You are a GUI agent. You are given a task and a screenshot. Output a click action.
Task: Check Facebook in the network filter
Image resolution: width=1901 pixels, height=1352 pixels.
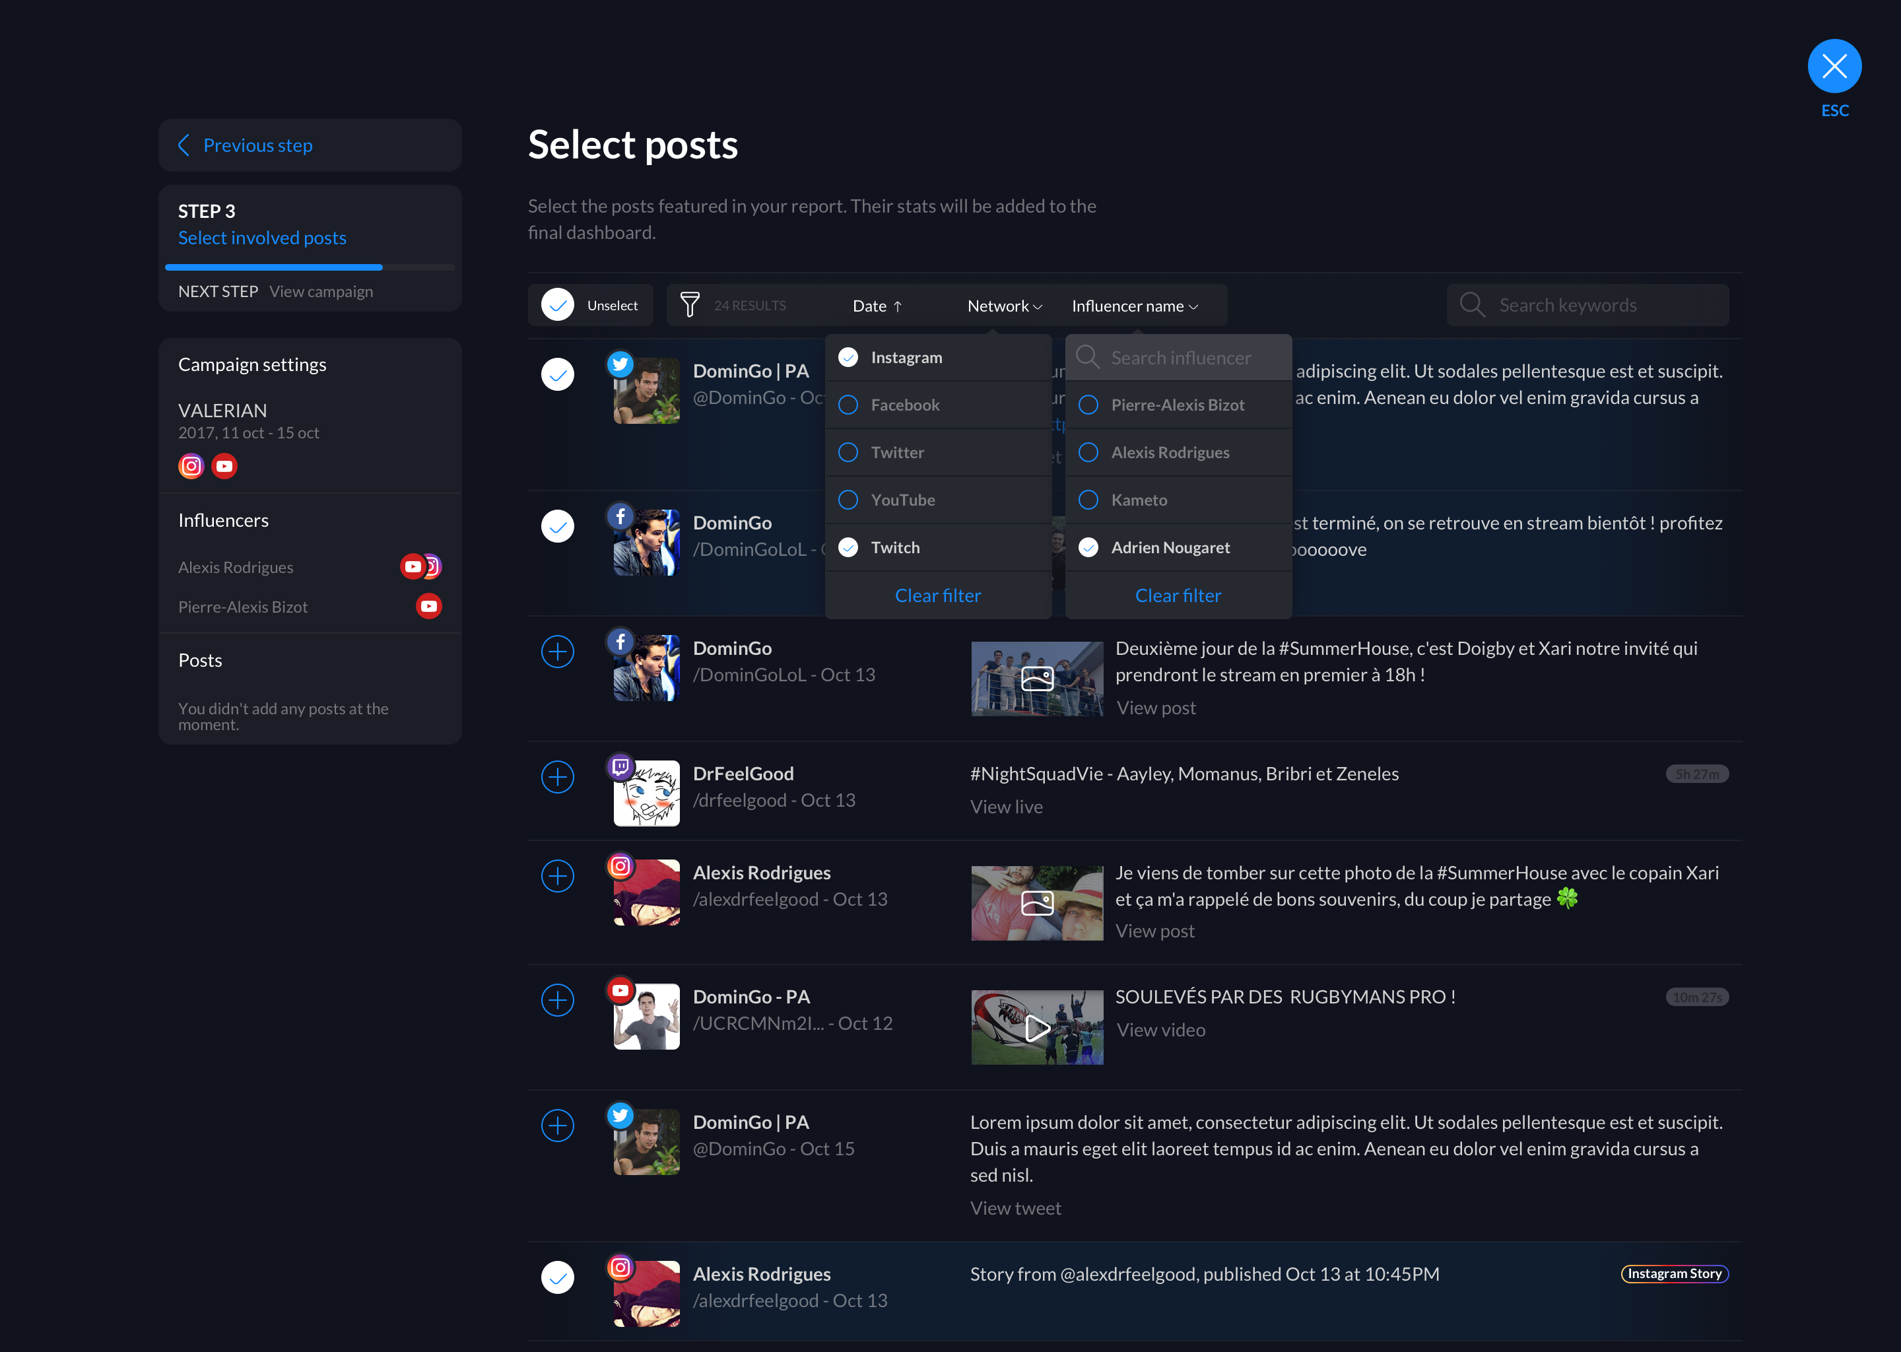848,405
